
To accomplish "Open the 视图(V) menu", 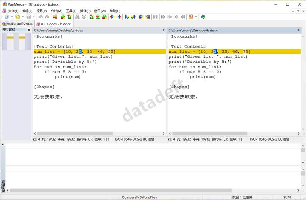I will [x=42, y=11].
